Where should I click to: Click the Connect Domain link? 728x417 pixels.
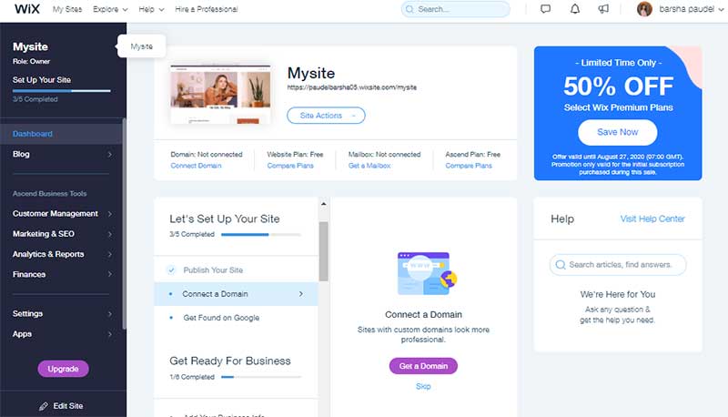tap(196, 166)
